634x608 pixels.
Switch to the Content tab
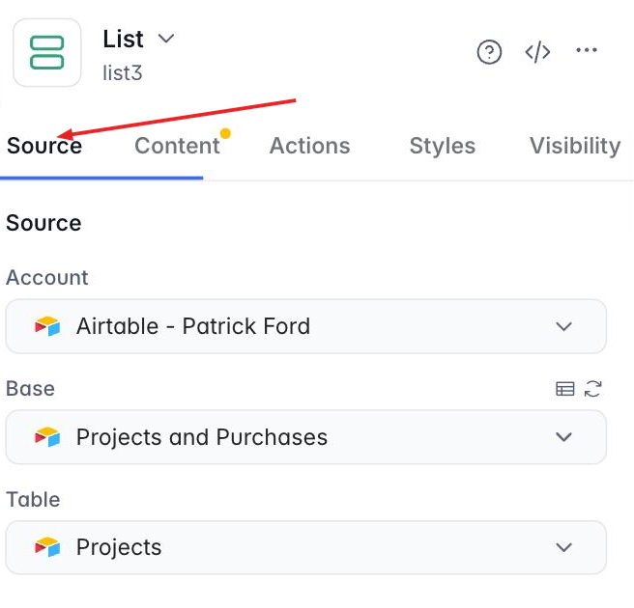point(177,146)
